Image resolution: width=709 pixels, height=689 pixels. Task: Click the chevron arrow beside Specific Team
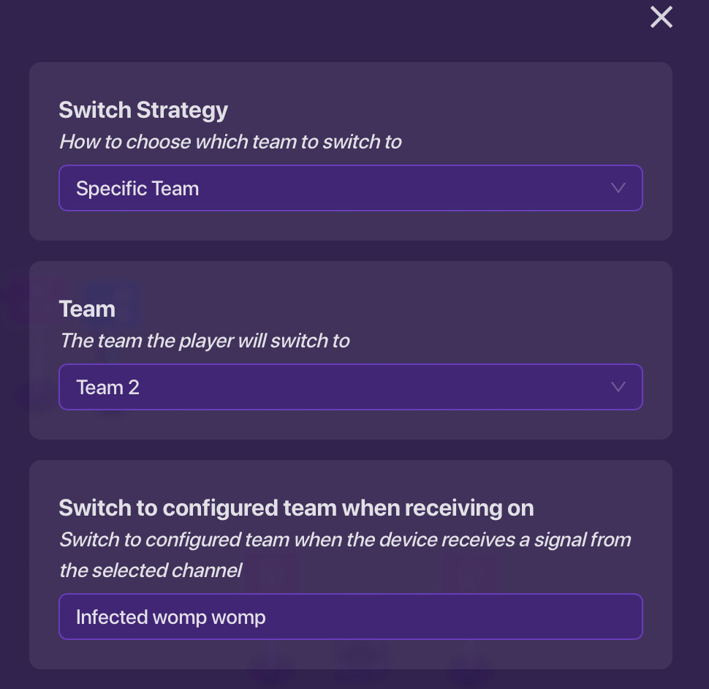coord(618,188)
